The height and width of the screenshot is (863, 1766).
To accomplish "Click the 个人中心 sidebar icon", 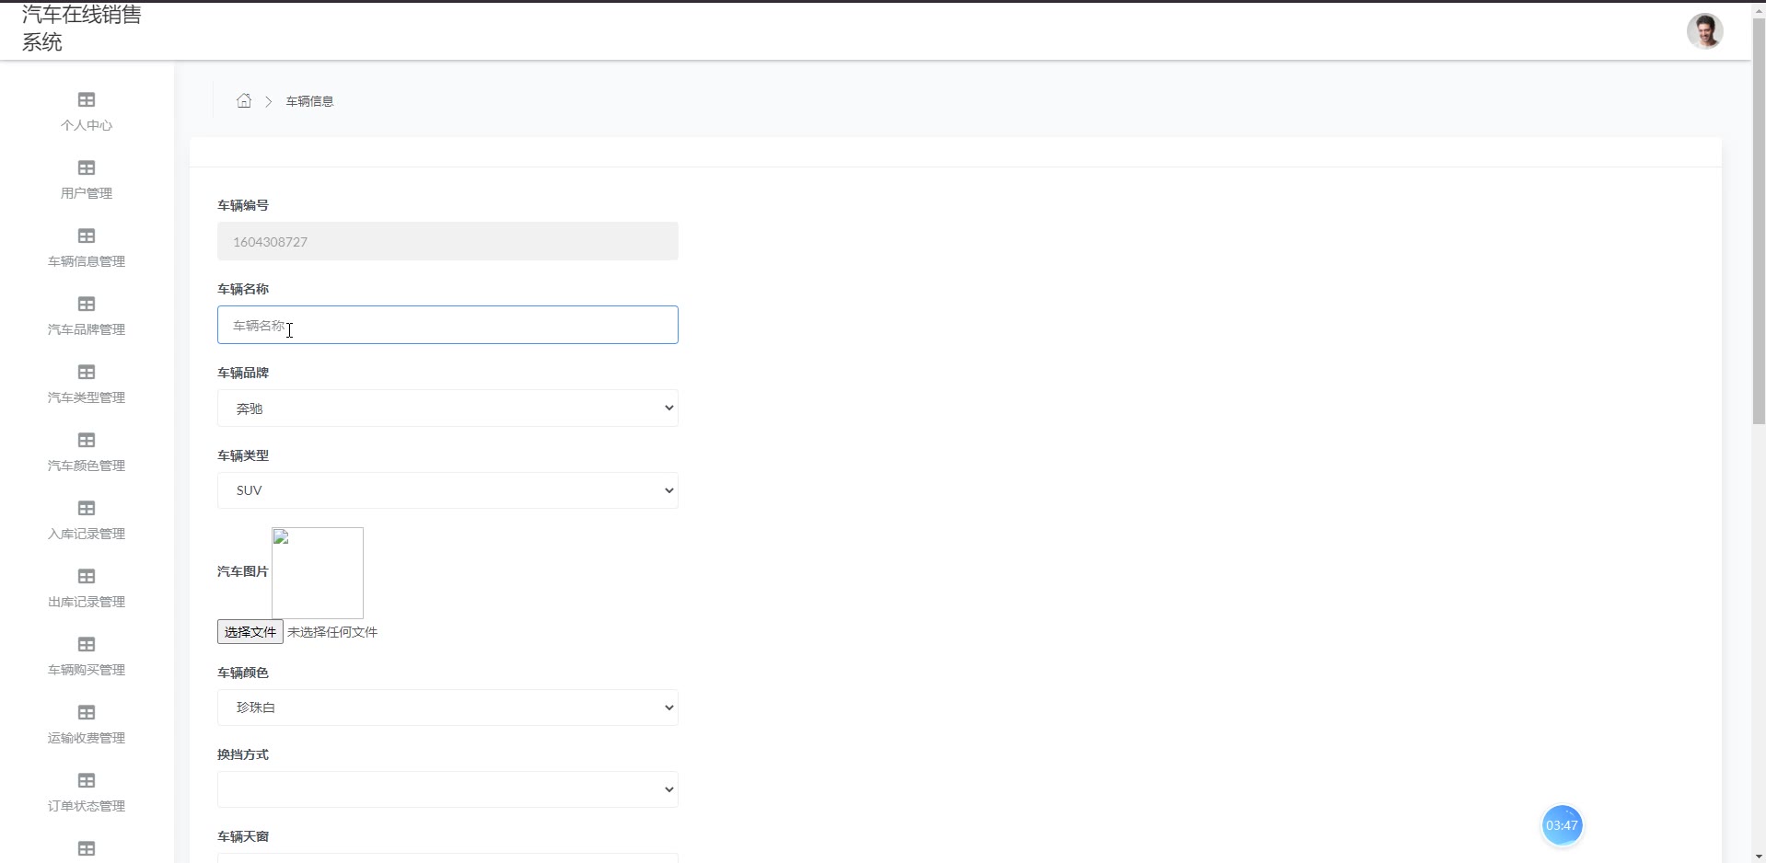I will pos(87,100).
